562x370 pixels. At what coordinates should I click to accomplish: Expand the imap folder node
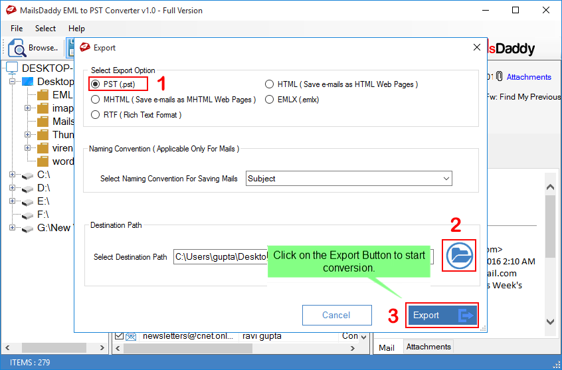tap(28, 108)
